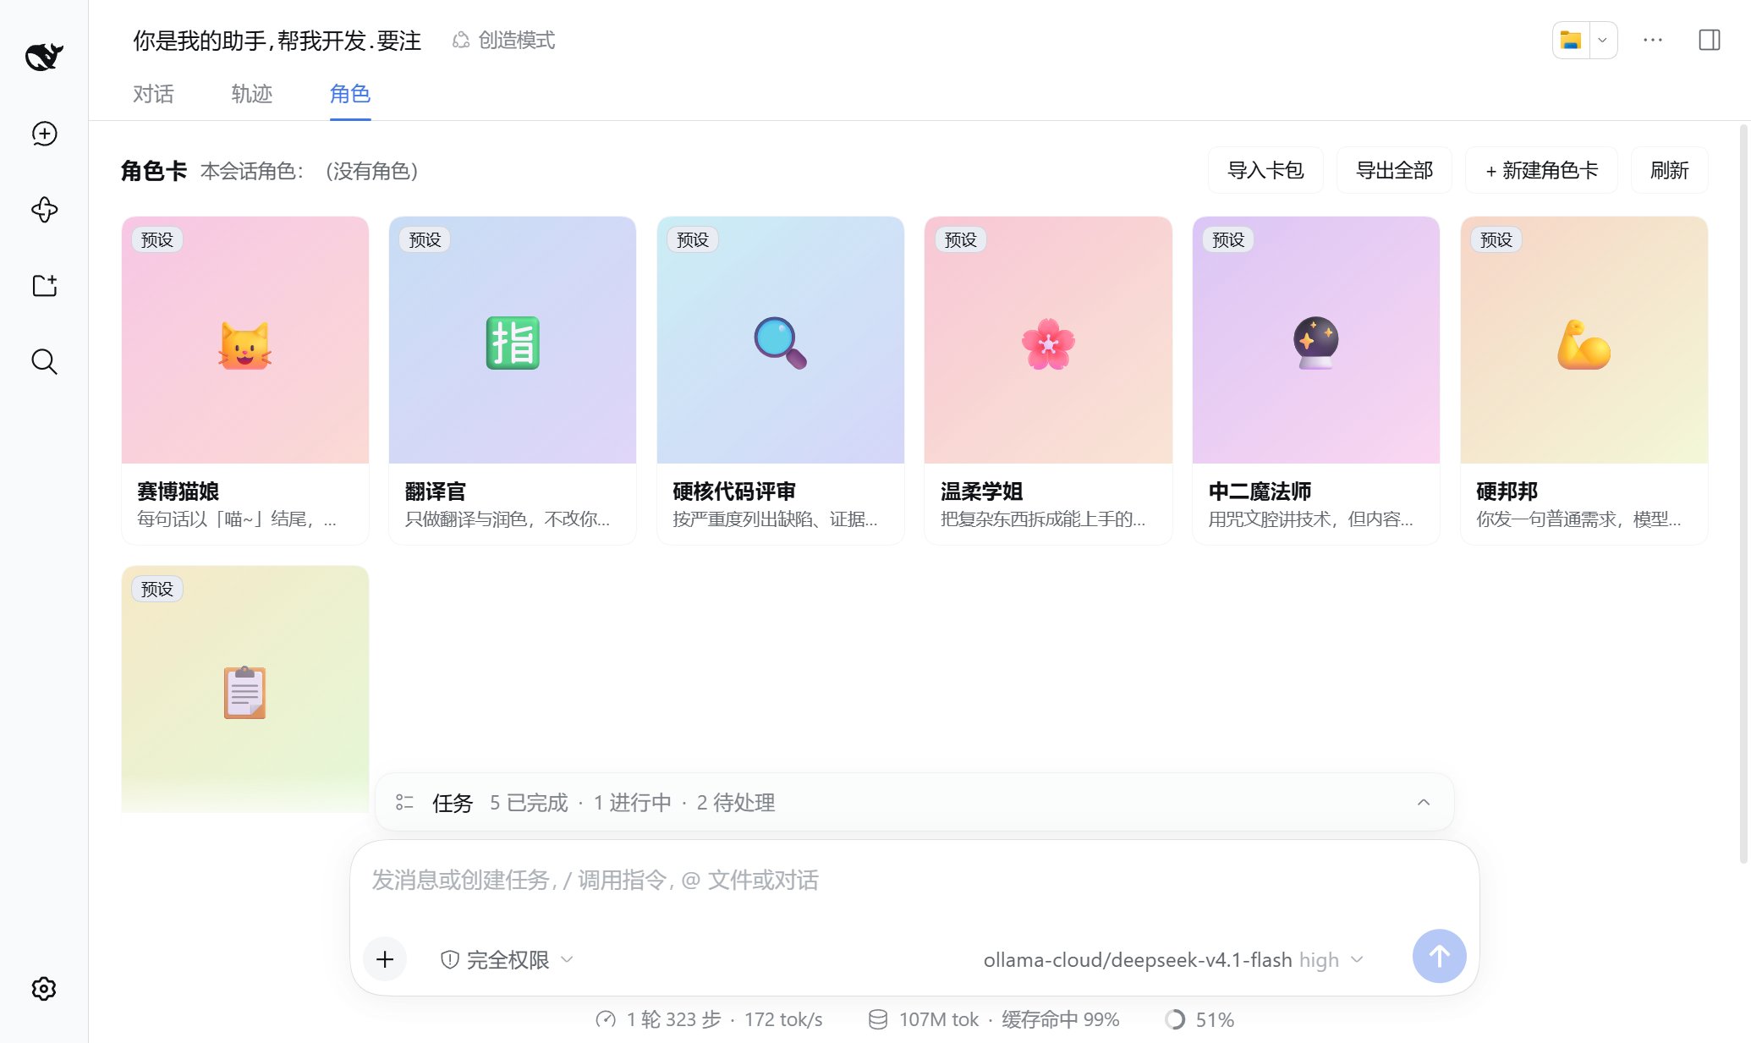
Task: Open the 完全权限 permission dropdown
Action: tap(508, 960)
